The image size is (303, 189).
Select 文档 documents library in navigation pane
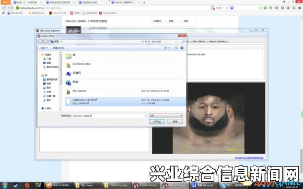pyautogui.click(x=47, y=92)
